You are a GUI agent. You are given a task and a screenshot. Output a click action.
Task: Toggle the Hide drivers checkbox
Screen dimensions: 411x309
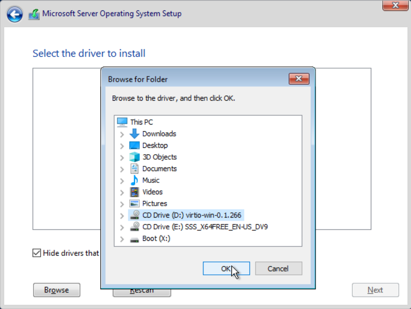click(37, 253)
